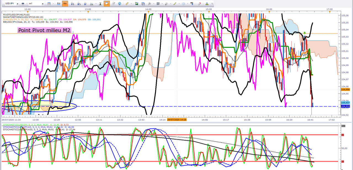Click the SB: 105,001 value
This screenshot has height=170, width=353.
[x=94, y=20]
